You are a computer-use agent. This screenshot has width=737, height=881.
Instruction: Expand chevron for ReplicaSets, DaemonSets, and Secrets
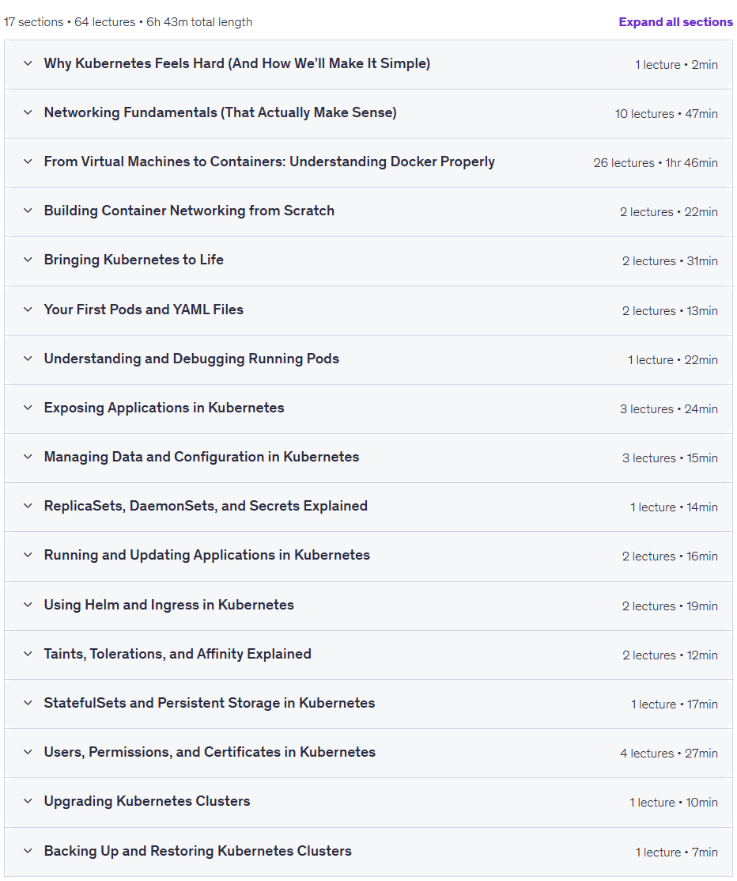click(28, 506)
